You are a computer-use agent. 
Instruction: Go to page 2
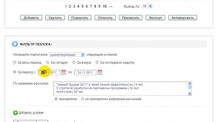70,6
